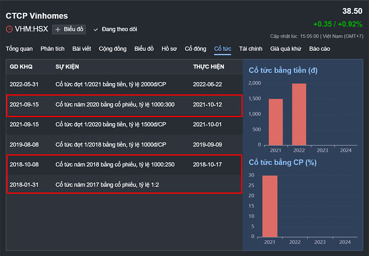Viewport: 369px width, 256px height.
Task: Switch to the Phân tích tab
Action: [x=52, y=49]
